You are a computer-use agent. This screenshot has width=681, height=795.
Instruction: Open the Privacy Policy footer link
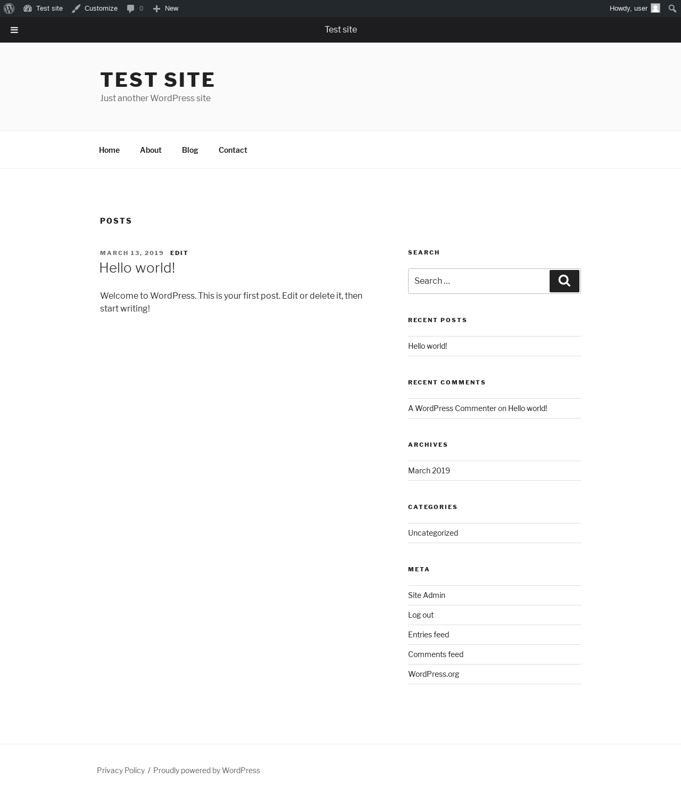point(121,771)
